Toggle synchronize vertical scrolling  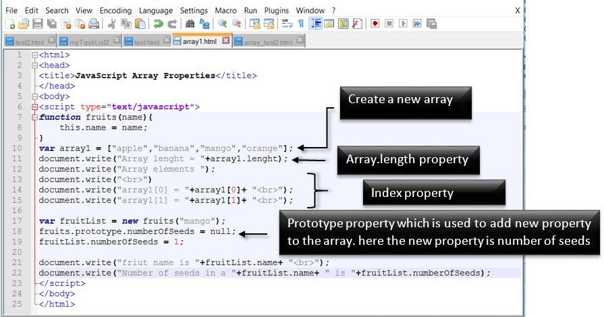pyautogui.click(x=254, y=24)
